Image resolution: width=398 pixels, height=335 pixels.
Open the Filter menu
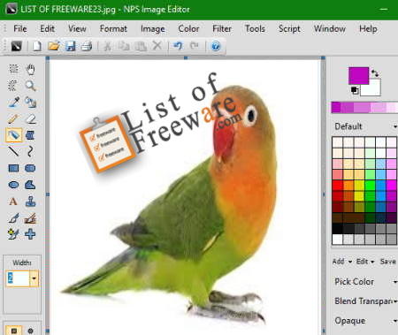tap(222, 28)
